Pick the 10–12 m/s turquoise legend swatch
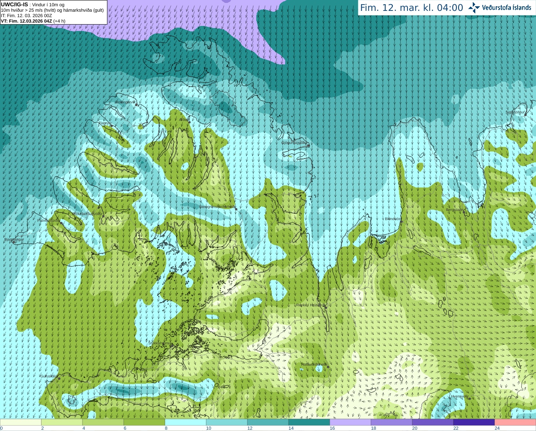The width and height of the screenshot is (536, 431). pos(227,422)
